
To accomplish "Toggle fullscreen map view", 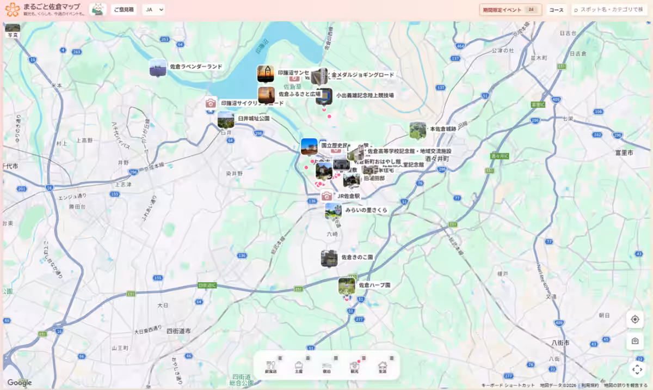I will 637,369.
